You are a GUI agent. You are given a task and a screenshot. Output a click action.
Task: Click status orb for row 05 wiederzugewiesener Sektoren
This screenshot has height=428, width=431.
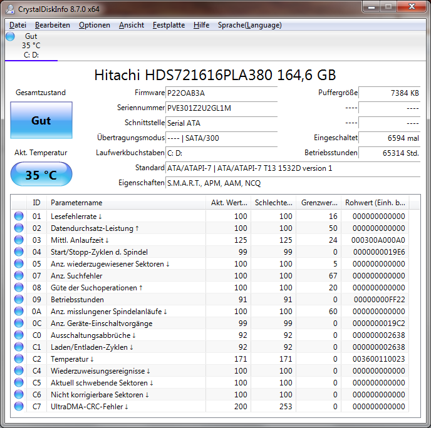19,263
